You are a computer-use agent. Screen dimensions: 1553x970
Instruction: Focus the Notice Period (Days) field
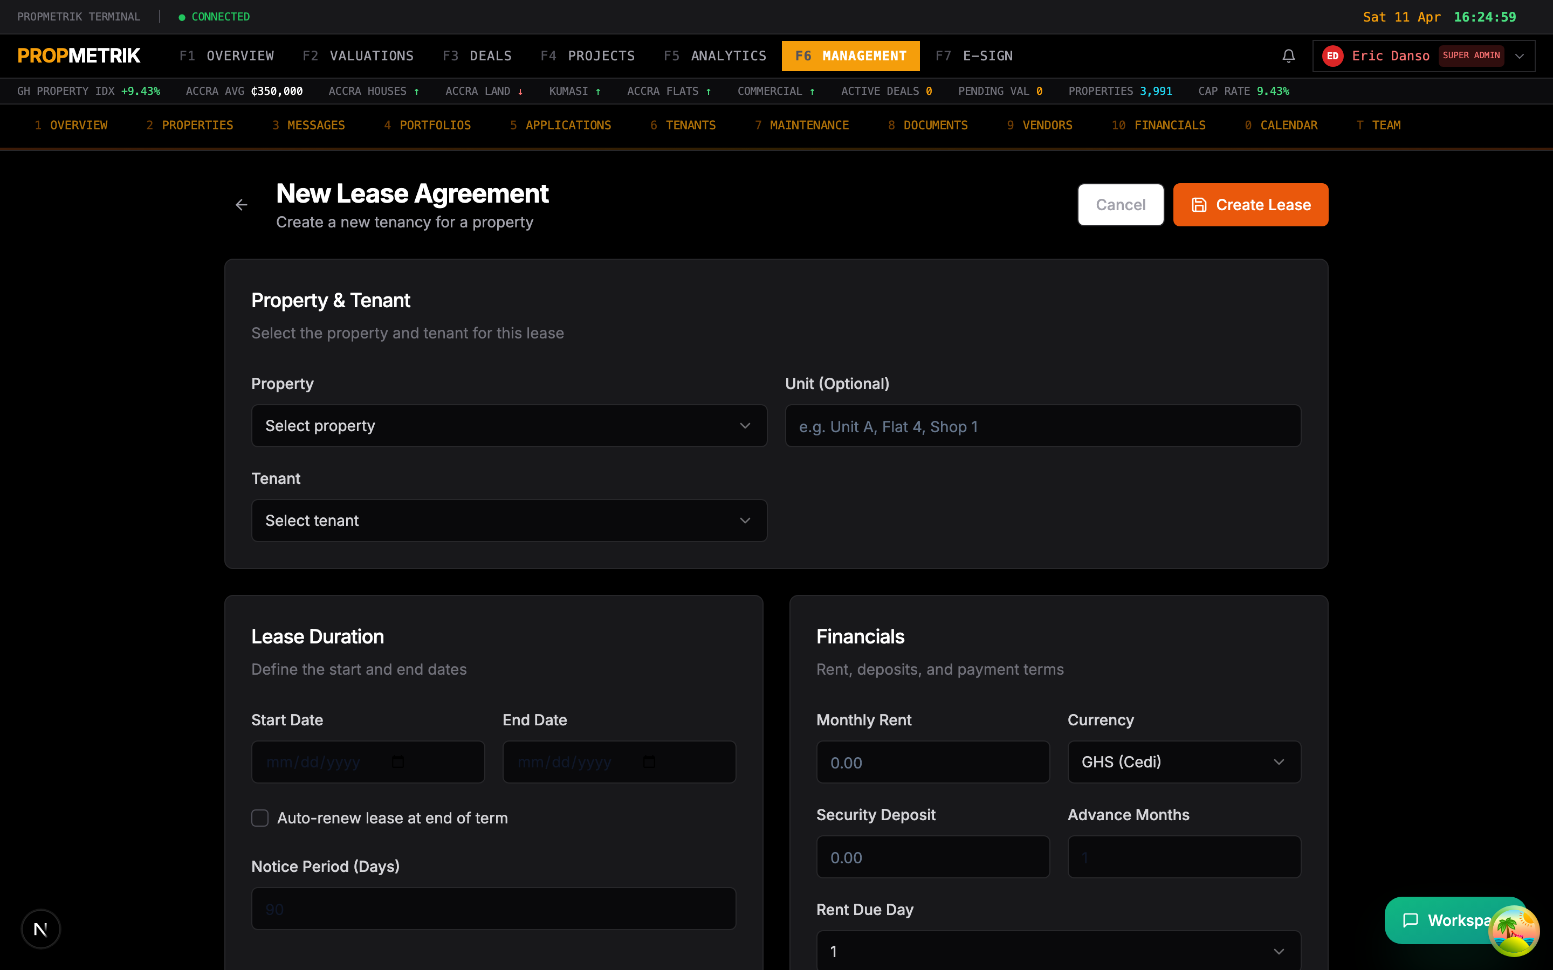(x=493, y=909)
